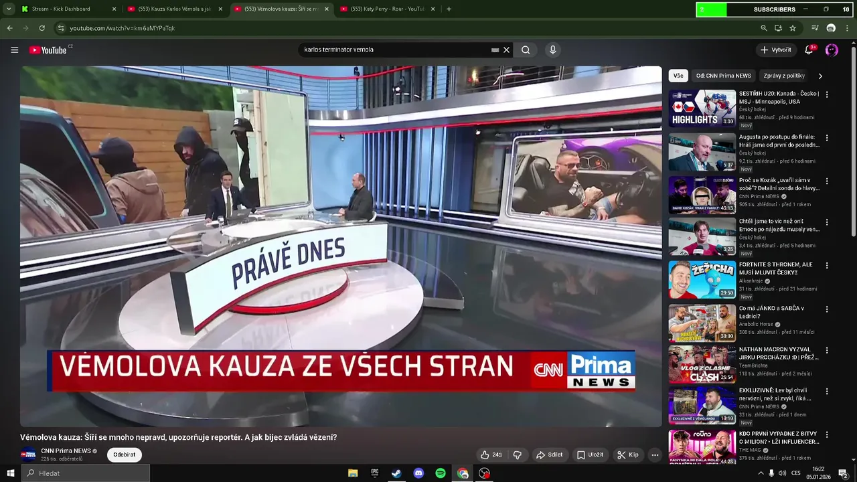Image resolution: width=857 pixels, height=482 pixels.
Task: Go to the YouTube home logo
Action: [48, 50]
